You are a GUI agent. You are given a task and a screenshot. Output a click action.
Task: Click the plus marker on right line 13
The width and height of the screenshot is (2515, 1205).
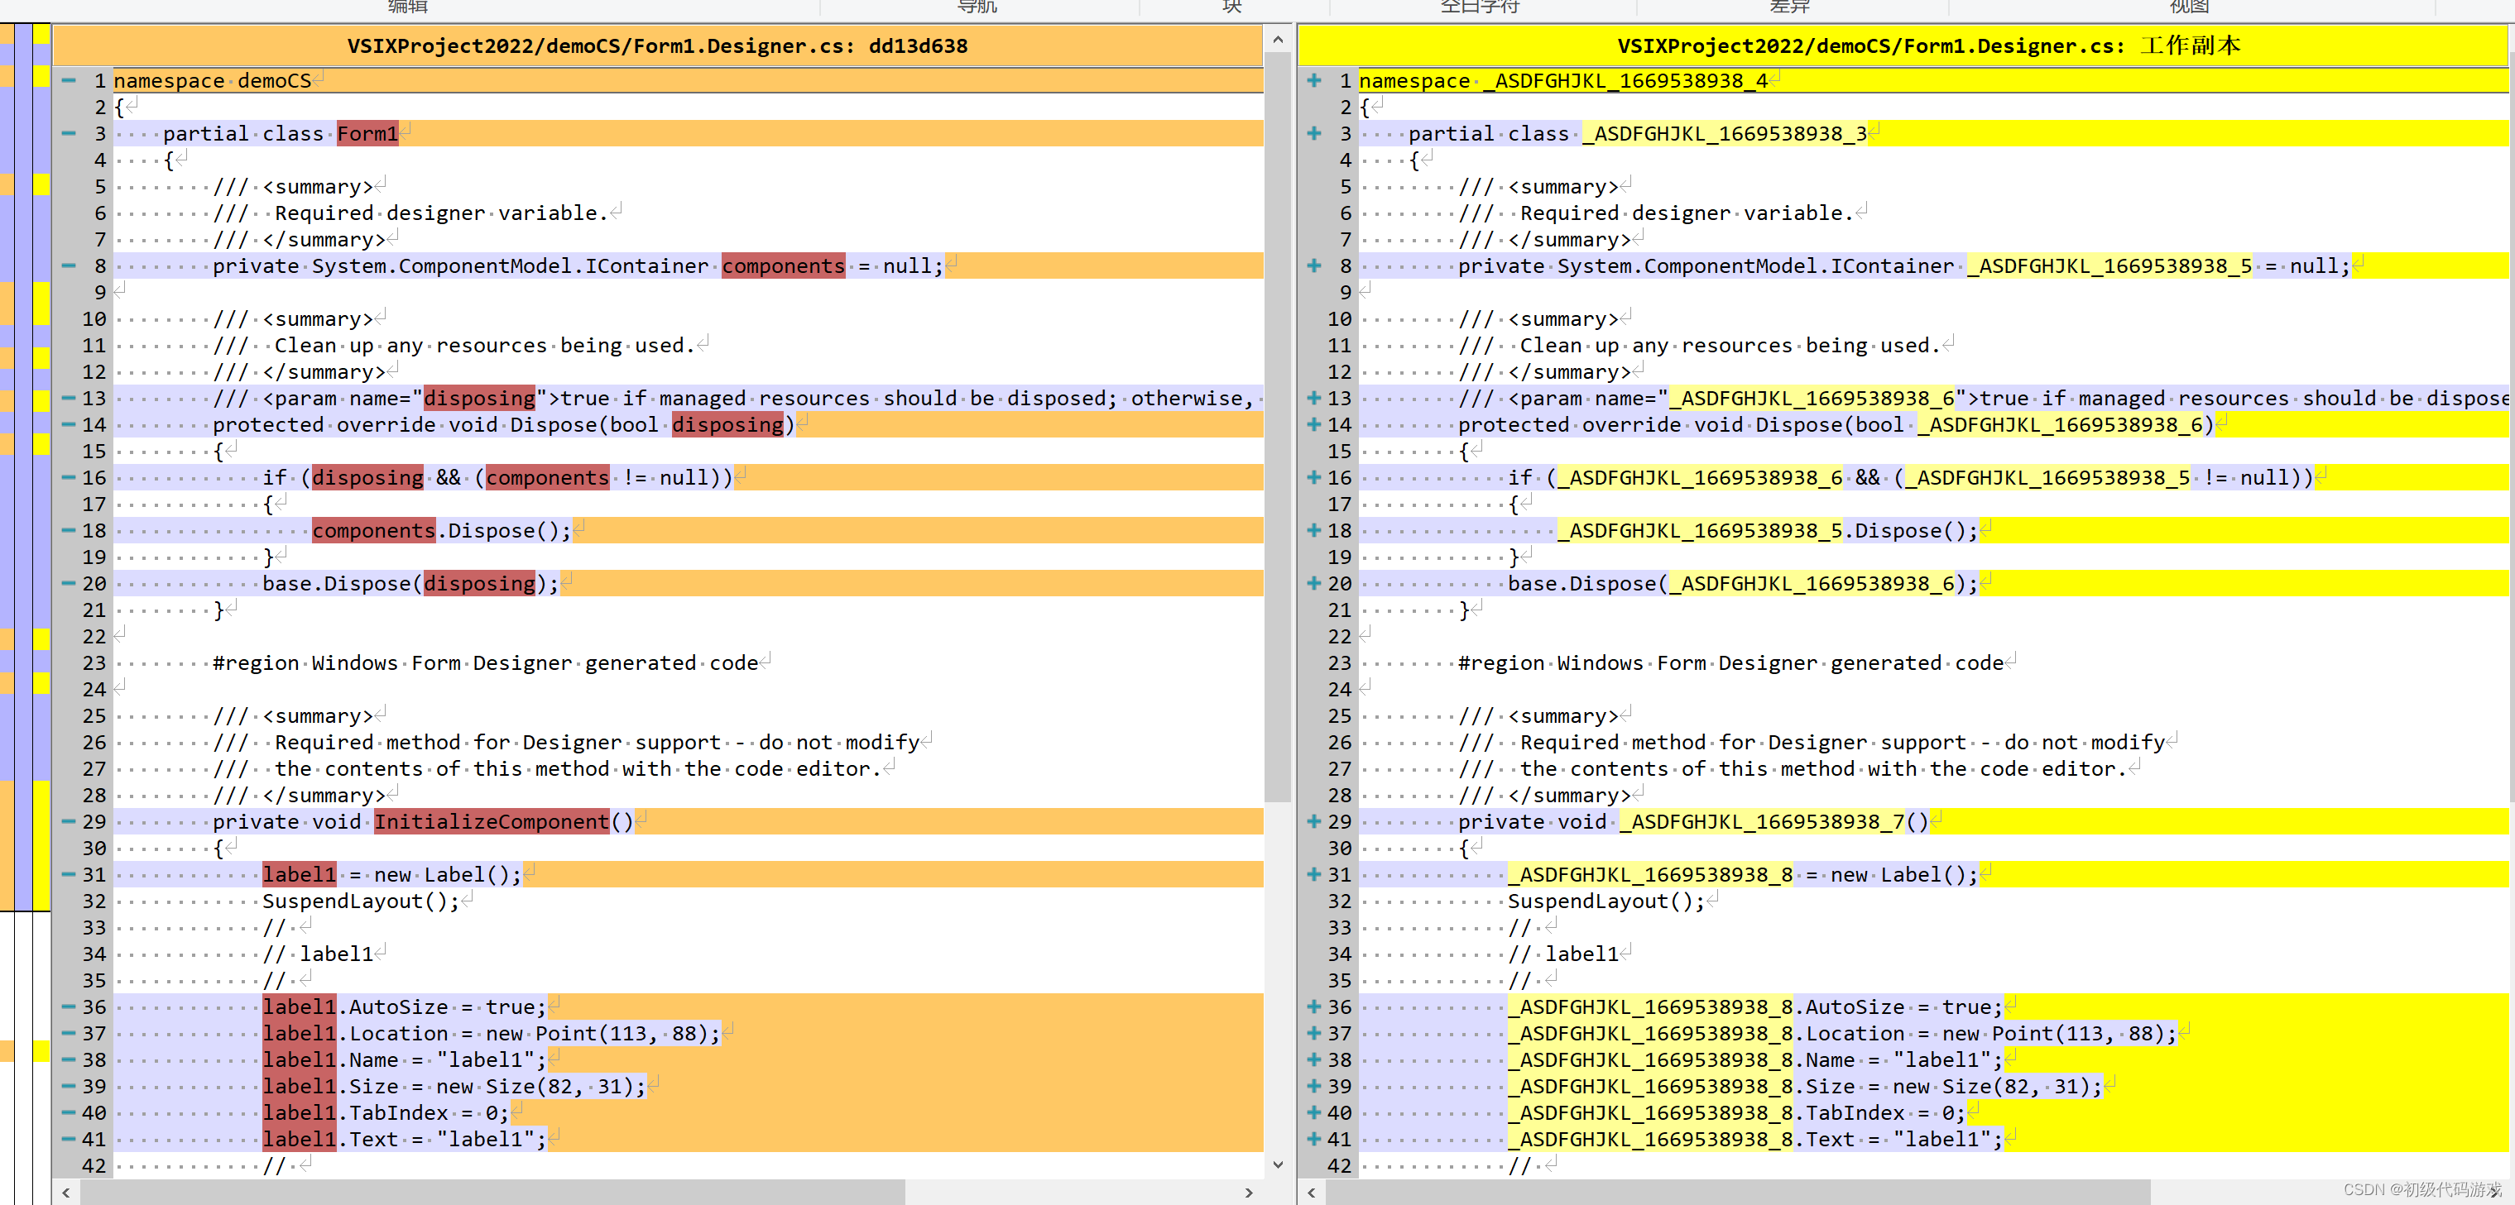click(1314, 398)
